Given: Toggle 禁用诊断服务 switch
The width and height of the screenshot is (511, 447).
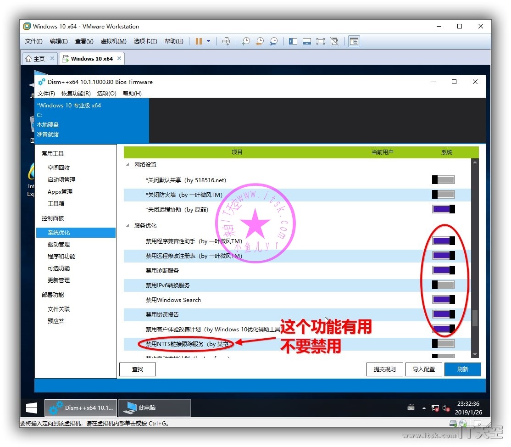Looking at the screenshot, I should click(443, 270).
